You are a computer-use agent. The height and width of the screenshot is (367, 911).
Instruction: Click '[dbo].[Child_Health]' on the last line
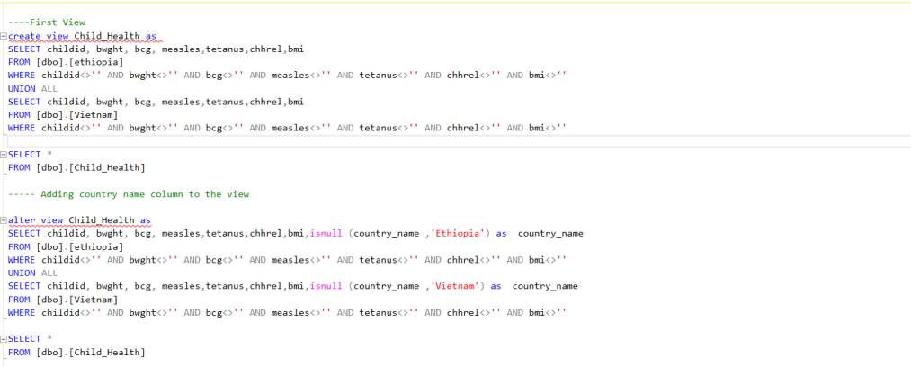(91, 352)
